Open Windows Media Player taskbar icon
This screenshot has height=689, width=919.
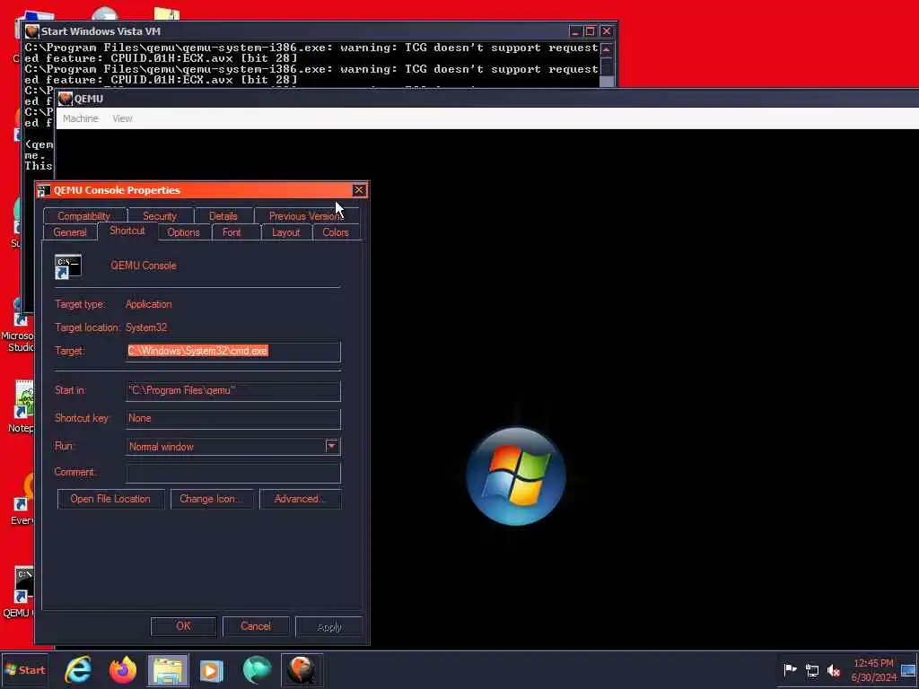pos(212,670)
